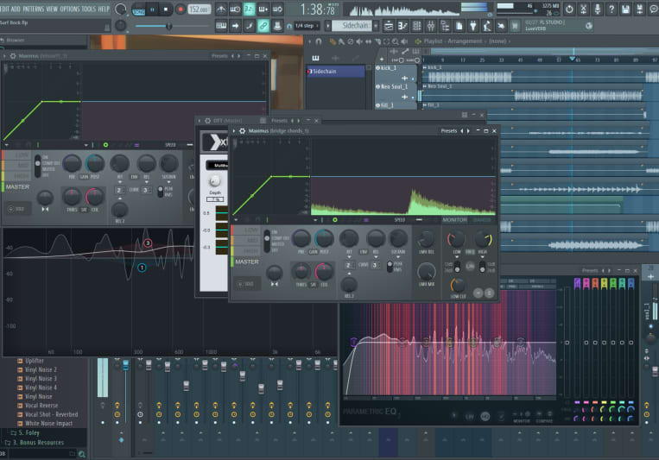Select the playlist zoom magnifier tool

[395, 41]
